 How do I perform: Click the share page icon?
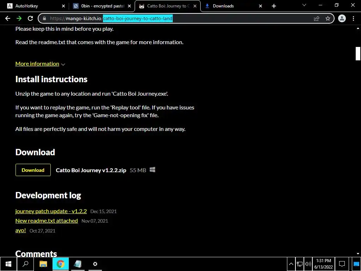[x=317, y=18]
